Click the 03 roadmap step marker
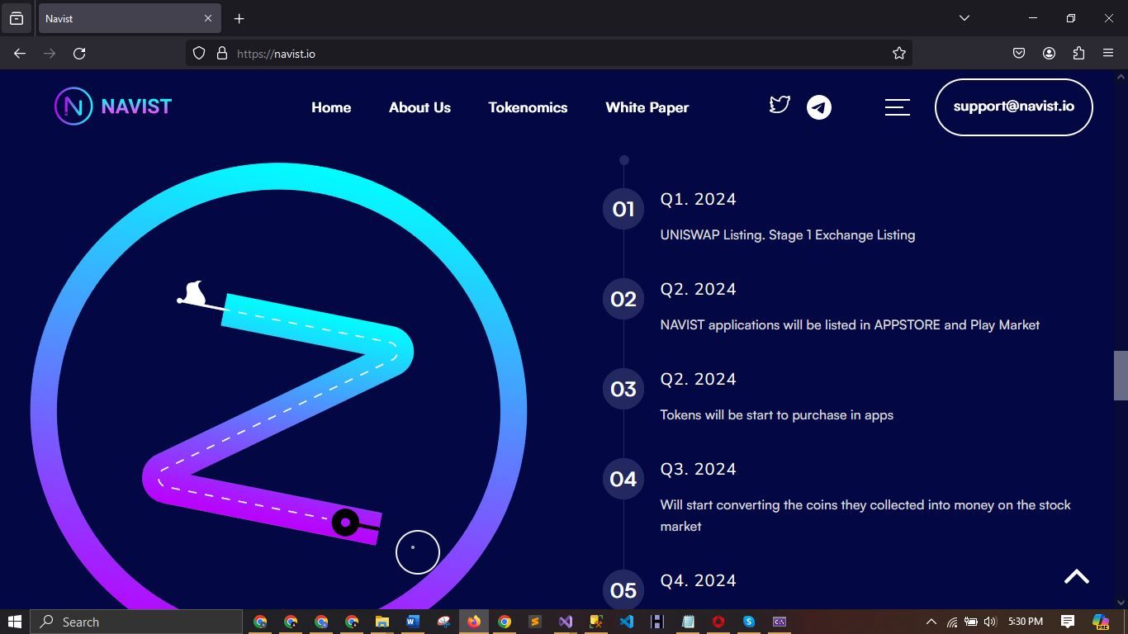This screenshot has width=1128, height=634. coord(623,389)
